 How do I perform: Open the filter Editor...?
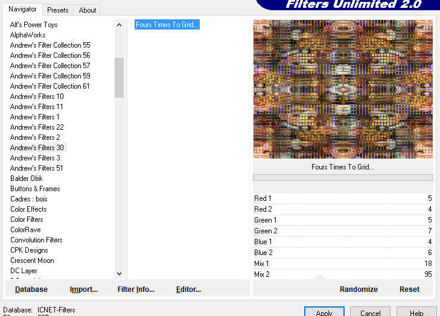[188, 289]
